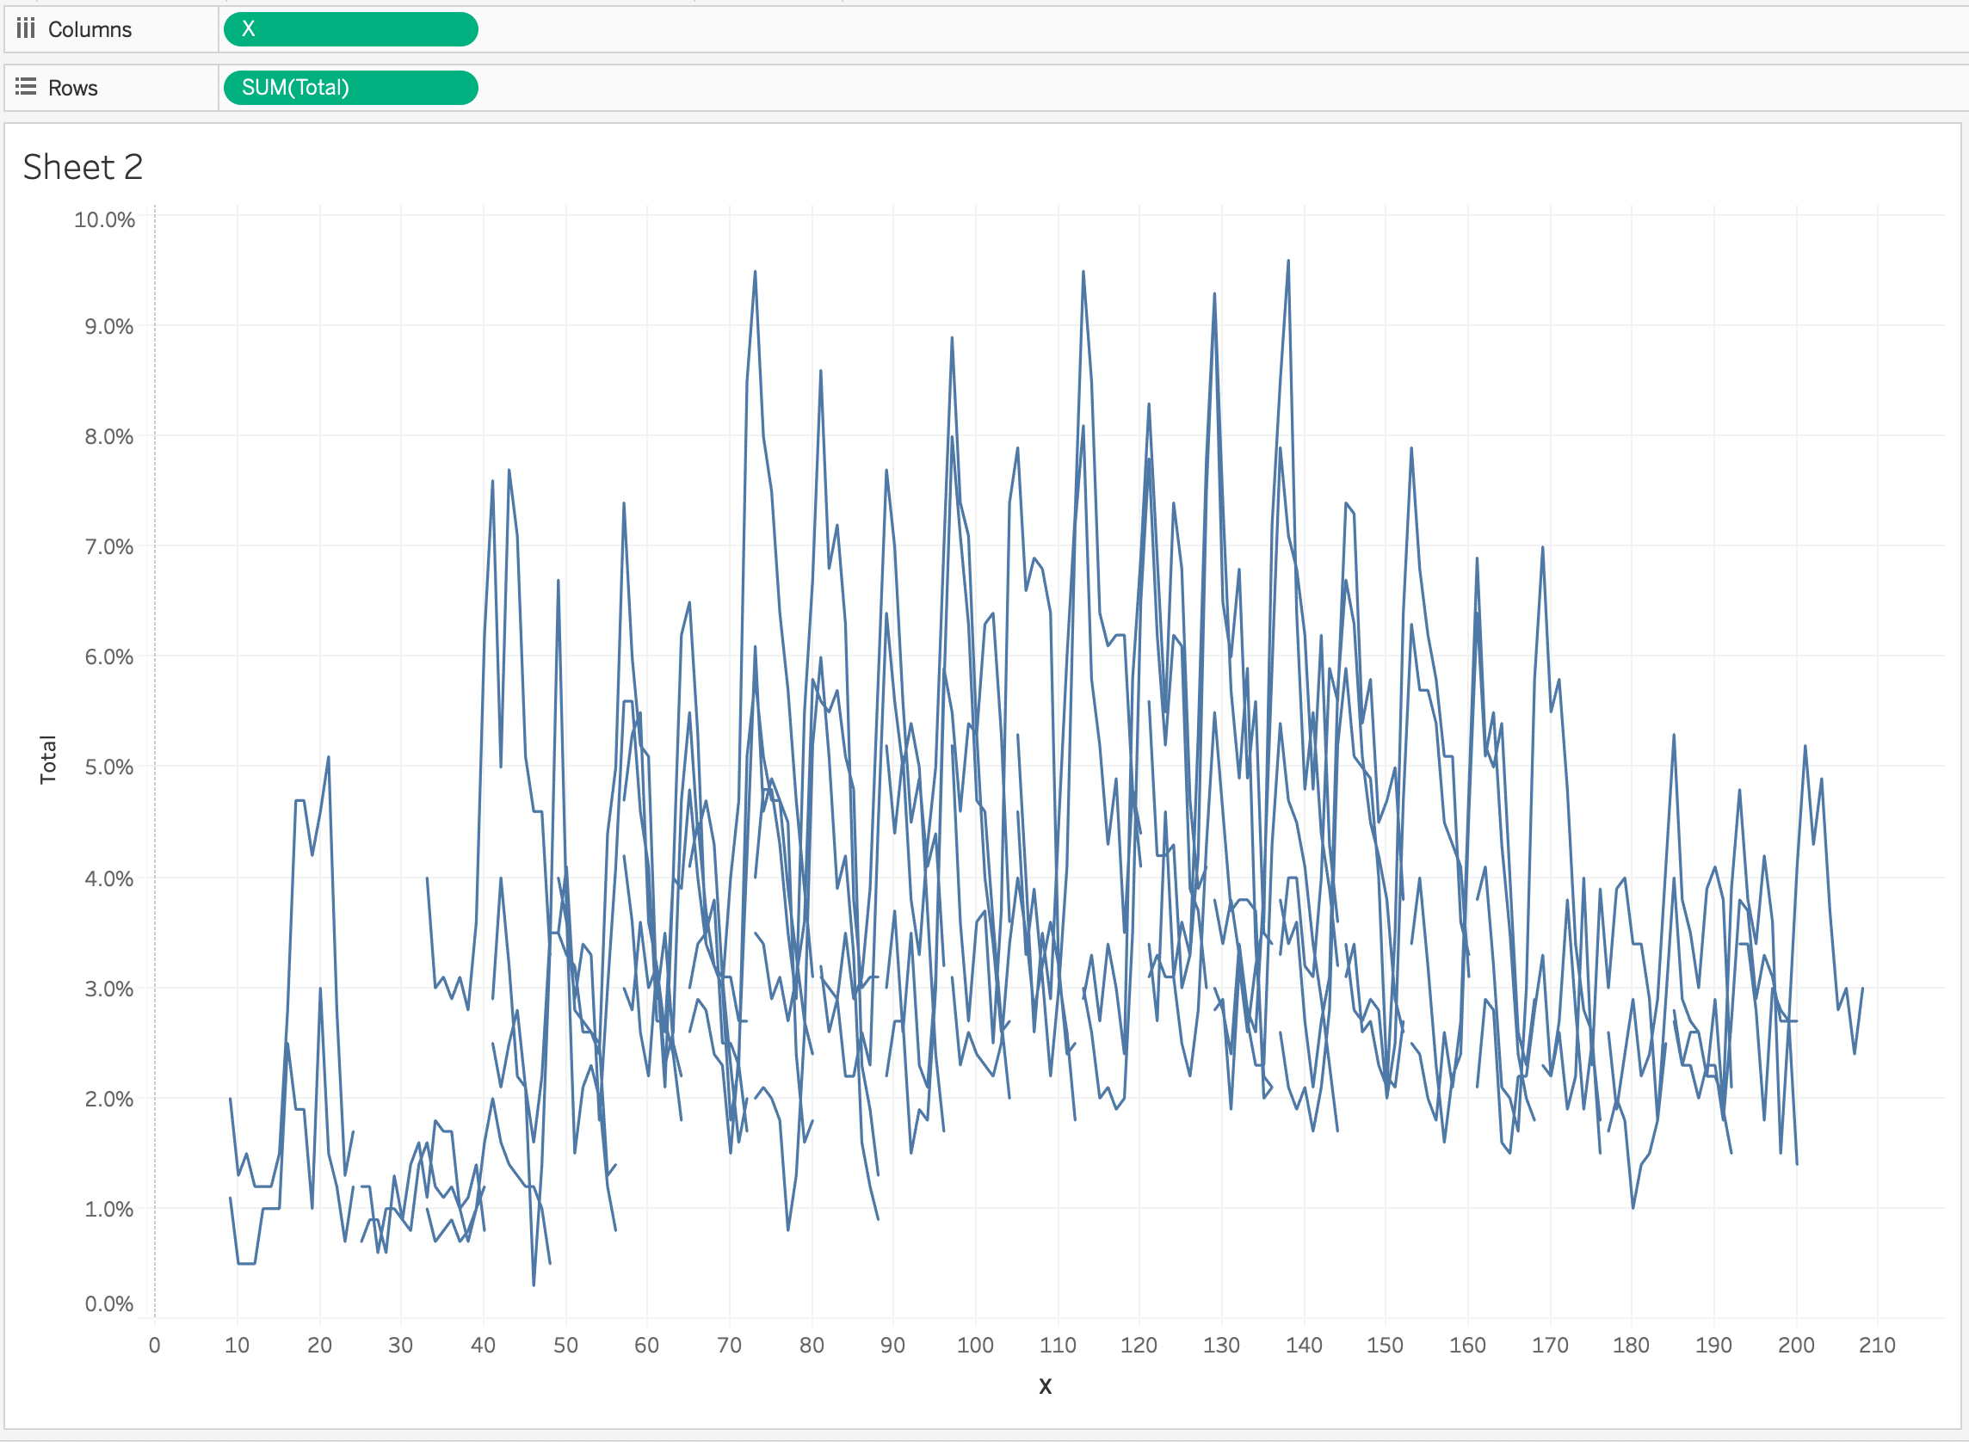Viewport: 1969px width, 1442px height.
Task: Select the 50 label on the X axis
Action: point(565,1345)
